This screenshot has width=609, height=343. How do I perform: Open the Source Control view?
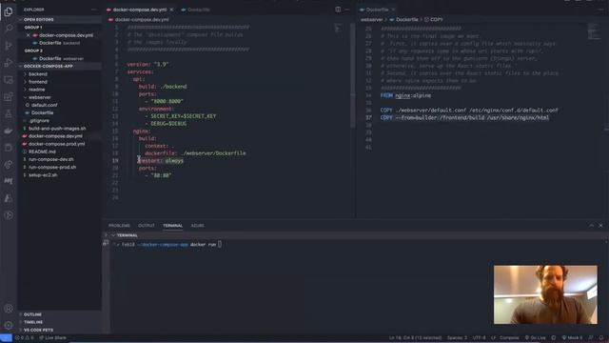(9, 46)
